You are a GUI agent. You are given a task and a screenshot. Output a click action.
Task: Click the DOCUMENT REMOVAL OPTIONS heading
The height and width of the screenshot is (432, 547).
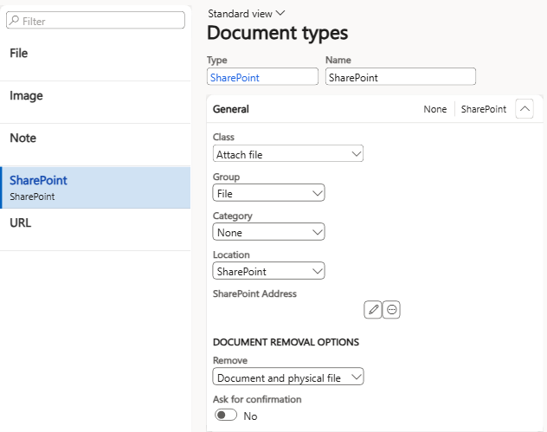[286, 342]
